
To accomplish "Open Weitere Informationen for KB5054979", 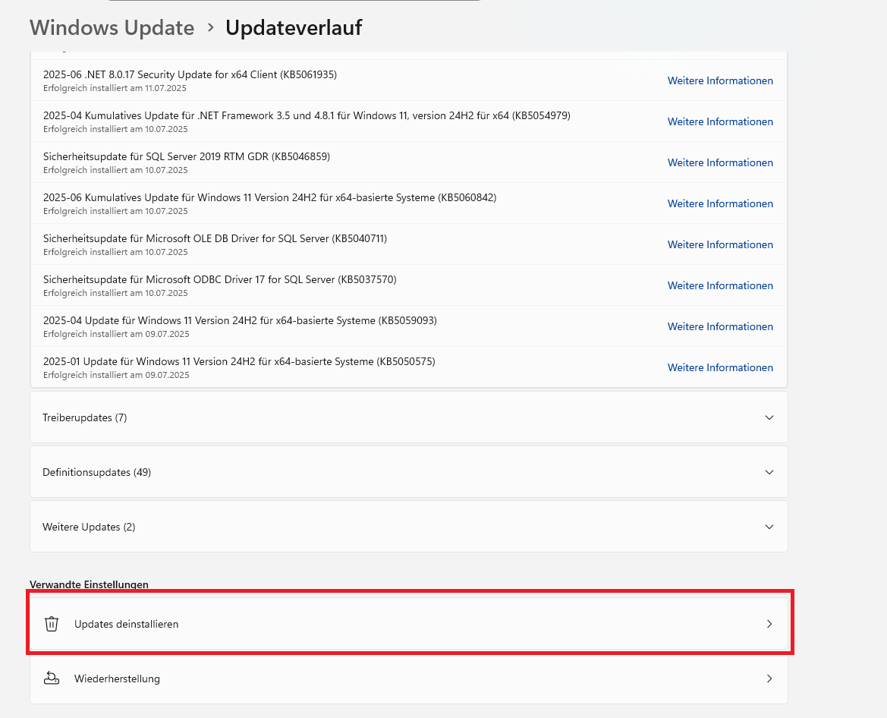I will 720,121.
